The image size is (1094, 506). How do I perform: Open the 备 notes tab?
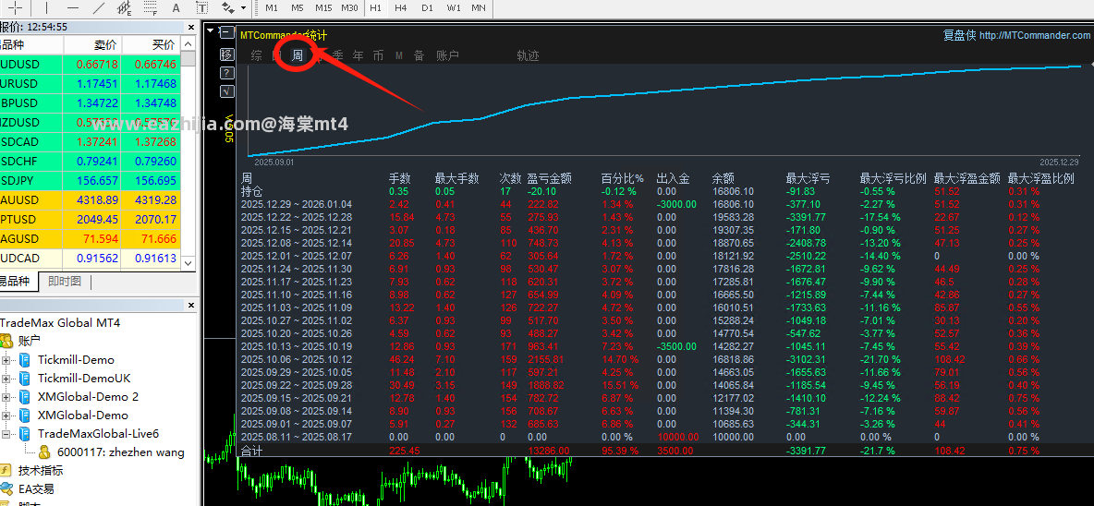click(419, 55)
